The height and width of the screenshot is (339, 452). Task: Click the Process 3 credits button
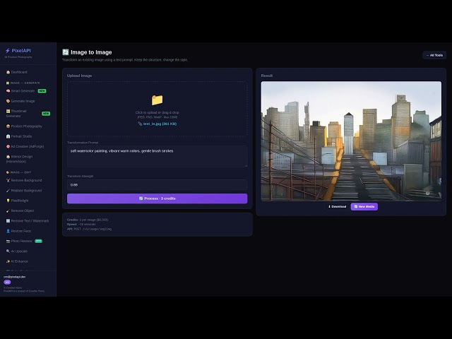point(157,198)
